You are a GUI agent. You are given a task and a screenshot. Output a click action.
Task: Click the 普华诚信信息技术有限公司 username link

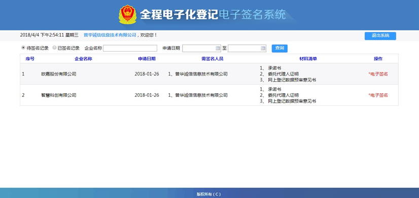coord(110,35)
